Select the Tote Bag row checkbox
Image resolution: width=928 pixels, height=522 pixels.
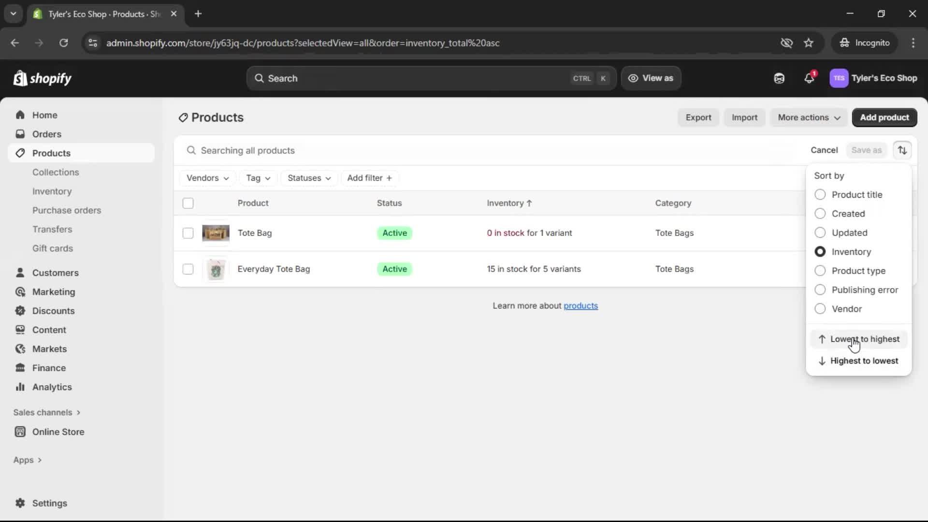(x=188, y=233)
